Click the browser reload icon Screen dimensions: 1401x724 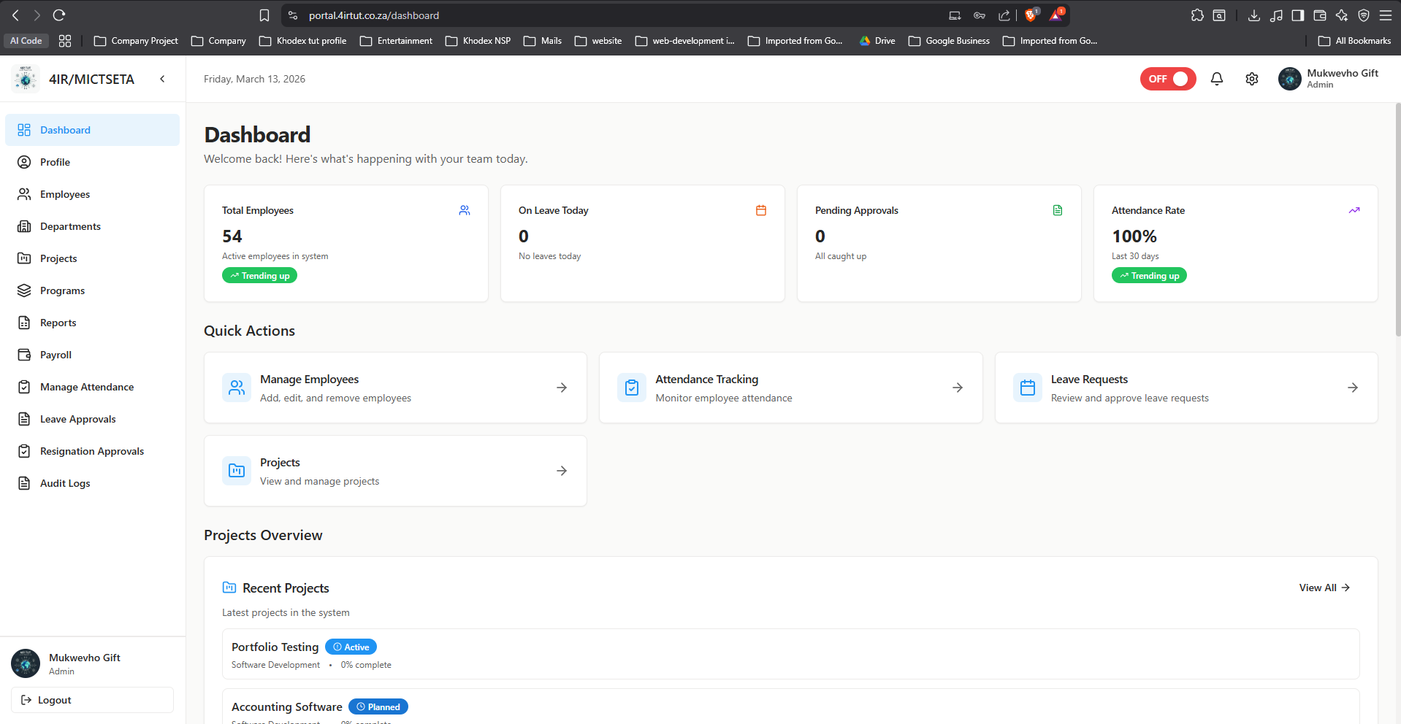point(59,15)
